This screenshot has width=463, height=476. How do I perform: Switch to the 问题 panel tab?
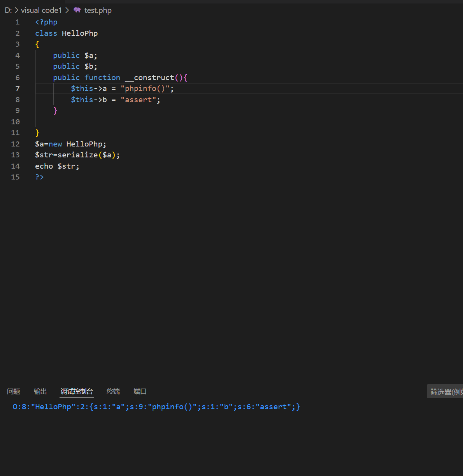coord(14,391)
